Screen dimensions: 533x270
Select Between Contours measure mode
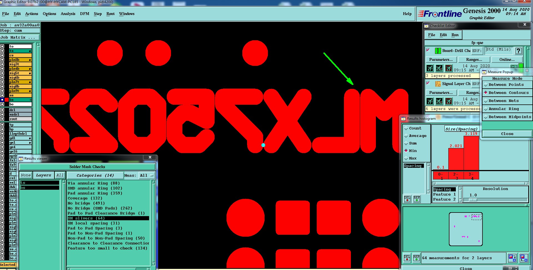pos(507,93)
